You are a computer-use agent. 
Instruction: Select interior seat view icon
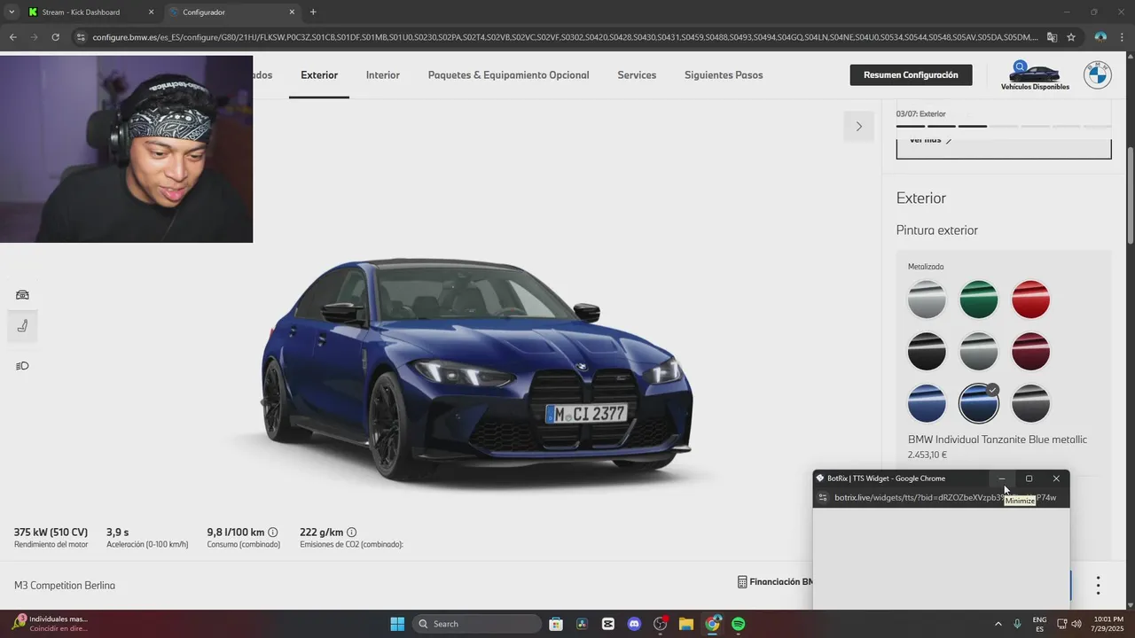click(22, 326)
